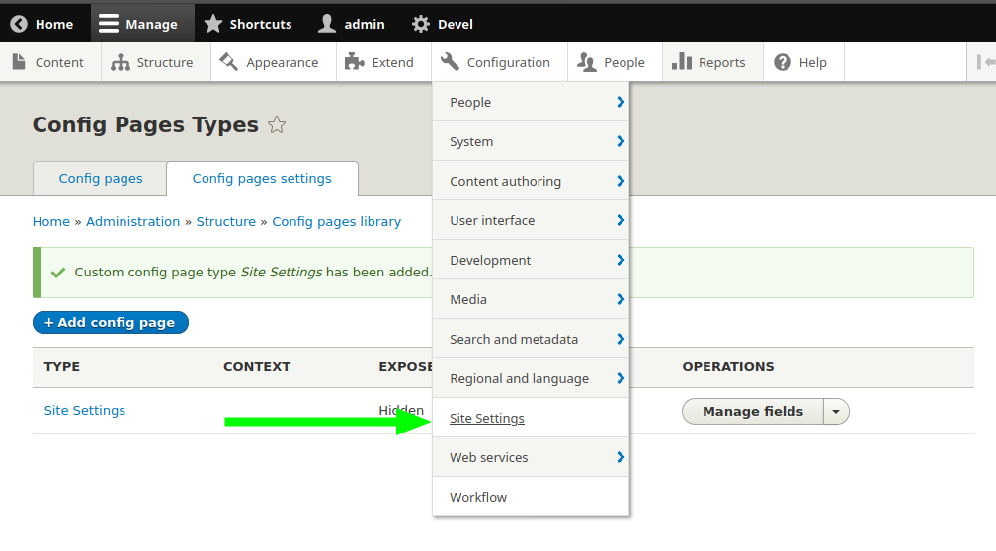Viewport: 996px width, 551px height.
Task: Click the Help question mark icon
Action: click(x=783, y=62)
